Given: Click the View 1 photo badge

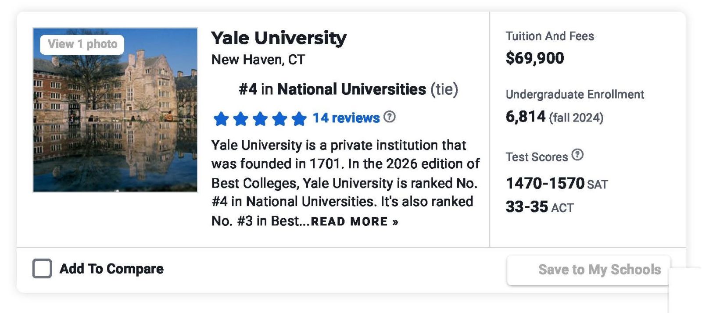Looking at the screenshot, I should click(x=82, y=44).
